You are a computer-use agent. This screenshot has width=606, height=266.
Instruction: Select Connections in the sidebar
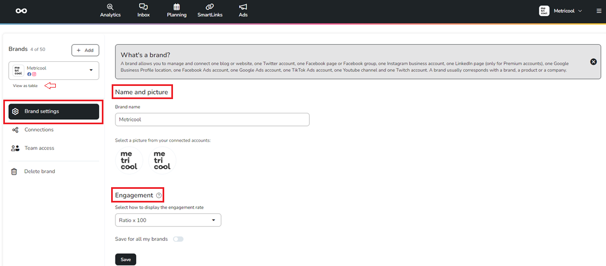39,130
